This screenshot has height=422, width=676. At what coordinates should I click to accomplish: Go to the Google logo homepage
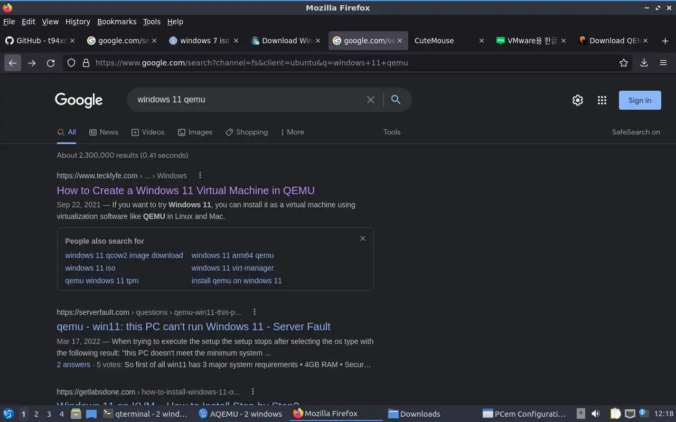pyautogui.click(x=79, y=100)
